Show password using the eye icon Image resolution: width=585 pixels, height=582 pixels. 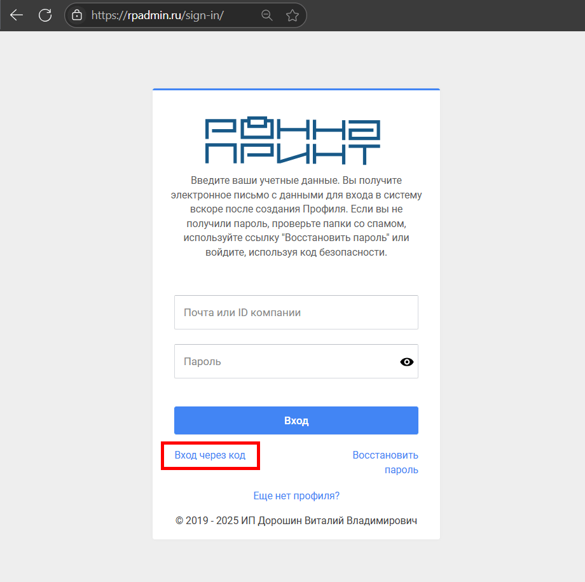407,362
